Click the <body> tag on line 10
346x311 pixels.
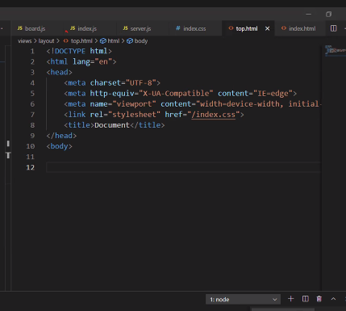pyautogui.click(x=59, y=146)
